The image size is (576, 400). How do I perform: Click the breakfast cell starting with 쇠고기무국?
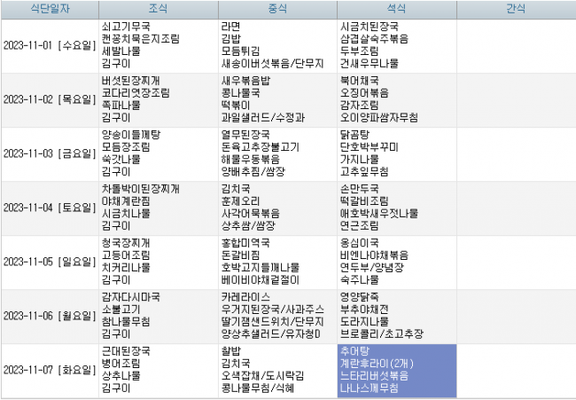(158, 45)
